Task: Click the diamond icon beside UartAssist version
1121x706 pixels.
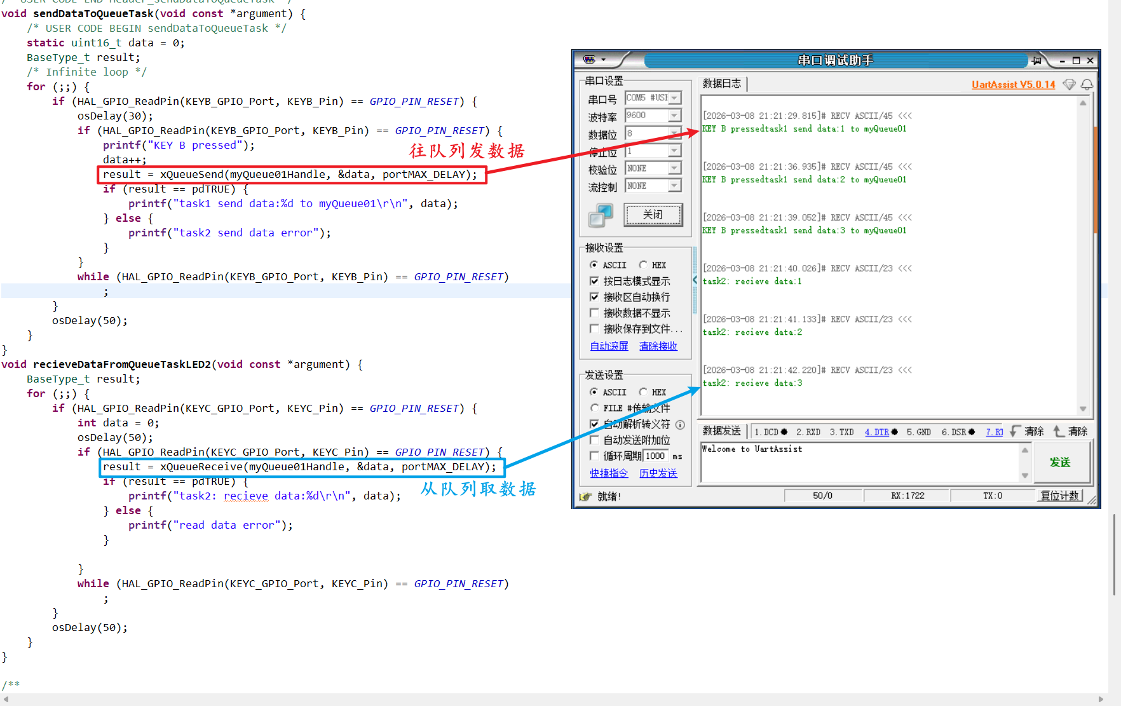Action: click(x=1070, y=85)
